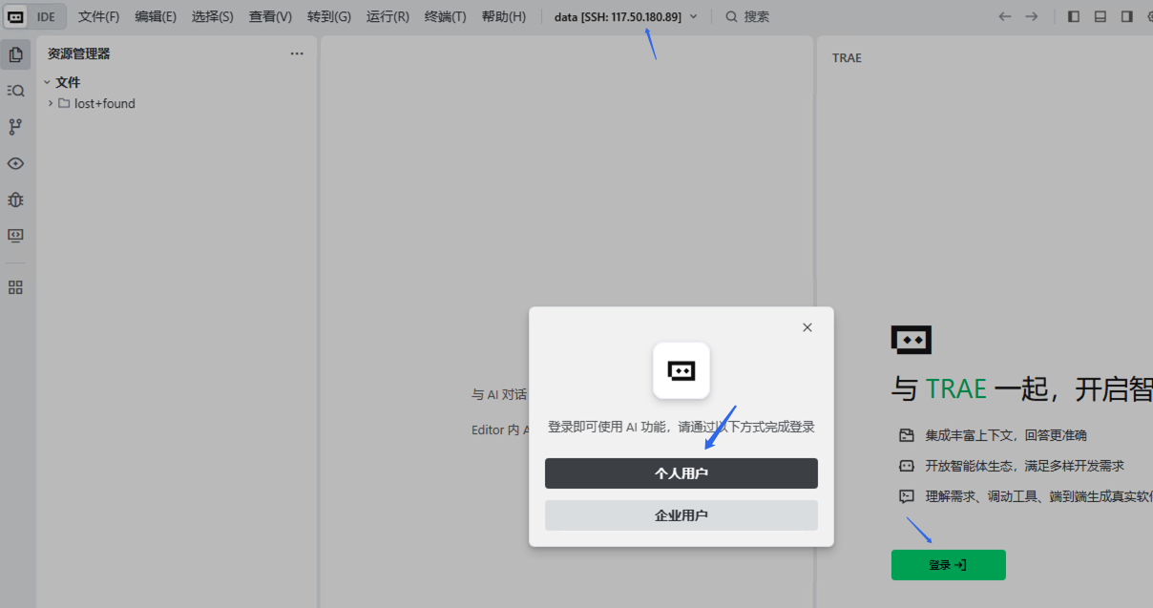This screenshot has height=608, width=1153.
Task: Open the Search icon in activity bar
Action: coord(15,91)
